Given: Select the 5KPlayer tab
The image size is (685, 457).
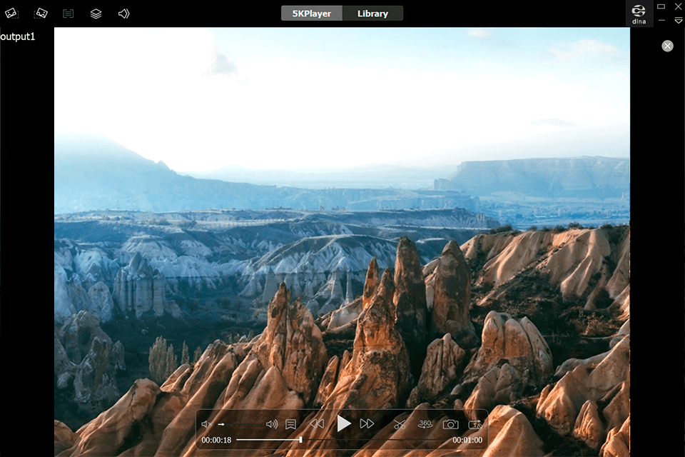Looking at the screenshot, I should pyautogui.click(x=312, y=14).
